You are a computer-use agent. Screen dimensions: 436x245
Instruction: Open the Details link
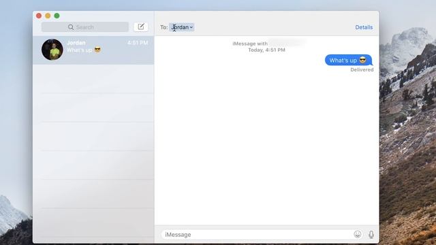tap(364, 27)
